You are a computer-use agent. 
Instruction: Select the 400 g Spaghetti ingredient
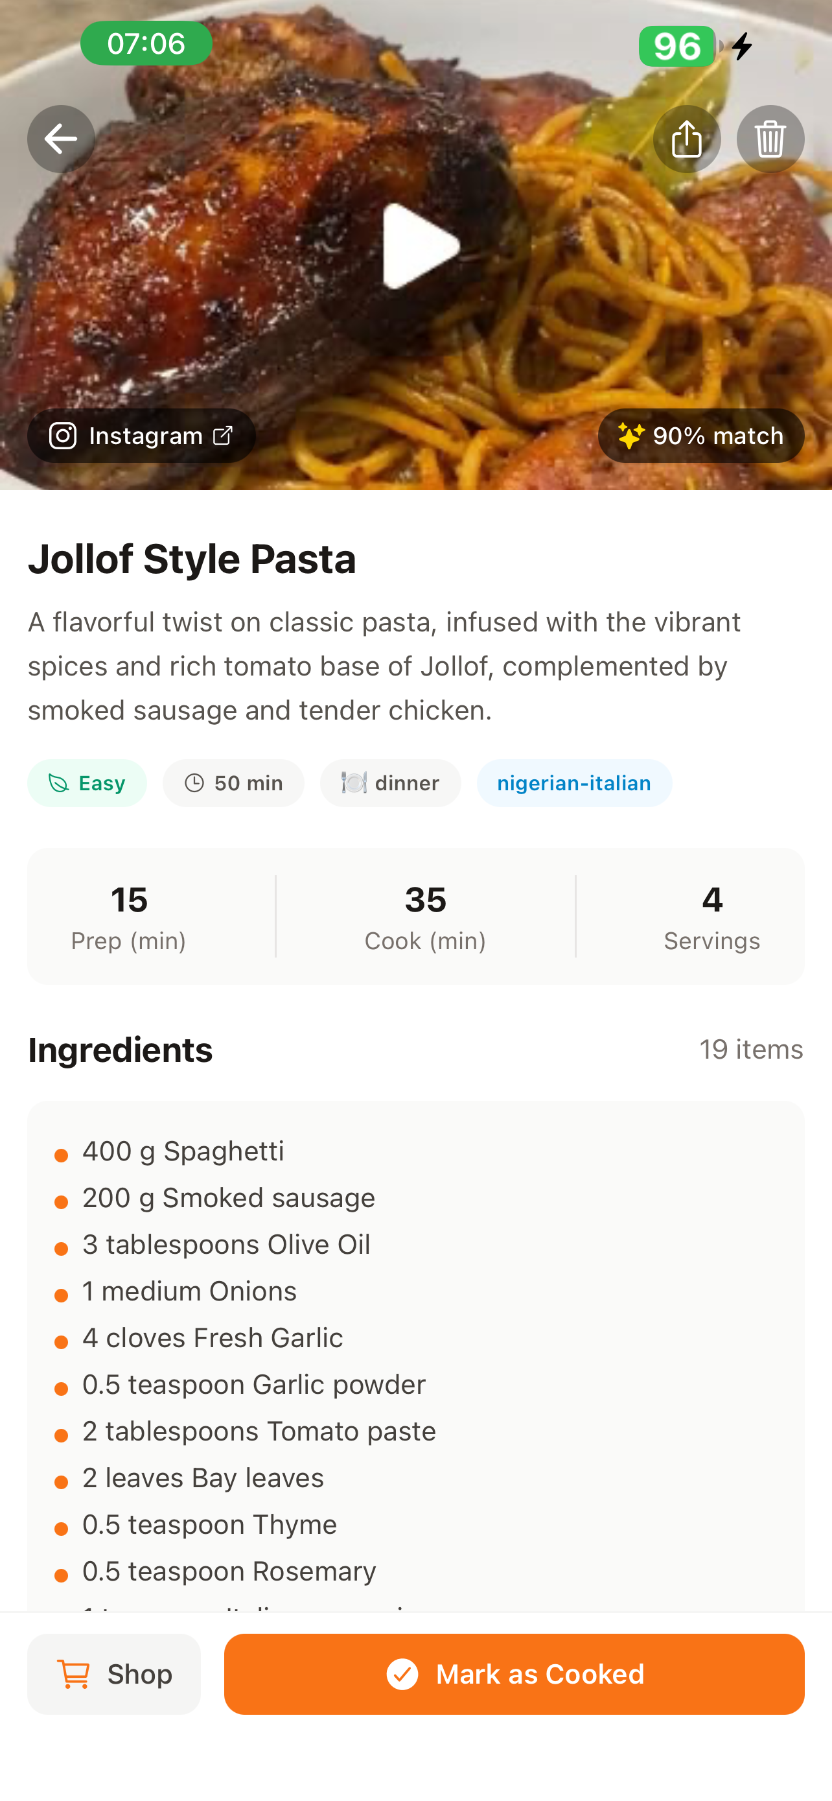pos(183,1151)
